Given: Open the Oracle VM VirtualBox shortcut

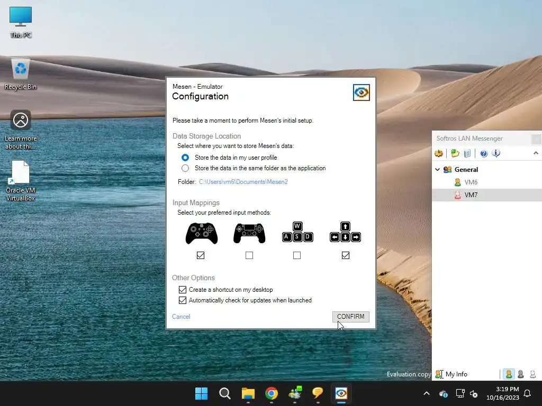Looking at the screenshot, I should 21,181.
